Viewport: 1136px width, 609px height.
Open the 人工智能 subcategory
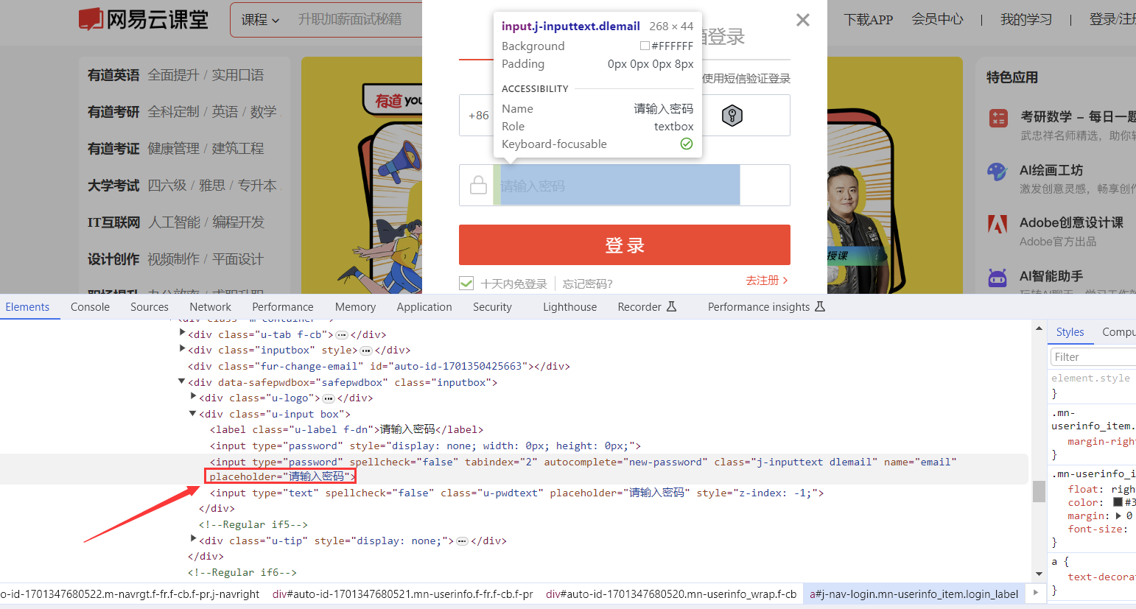click(x=175, y=222)
